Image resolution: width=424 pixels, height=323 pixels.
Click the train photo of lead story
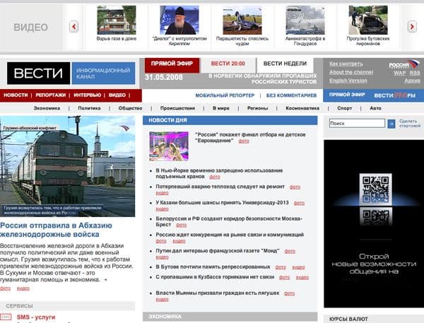pos(67,166)
